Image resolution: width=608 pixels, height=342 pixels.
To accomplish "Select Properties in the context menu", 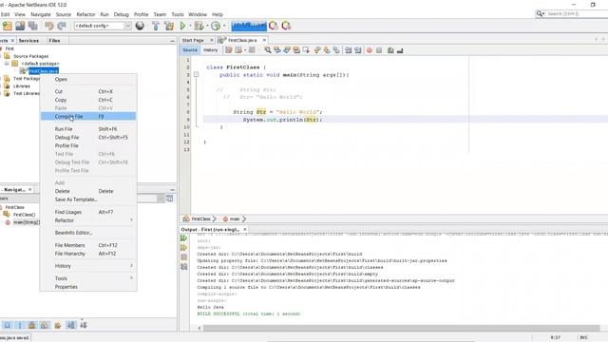I will (x=88, y=287).
